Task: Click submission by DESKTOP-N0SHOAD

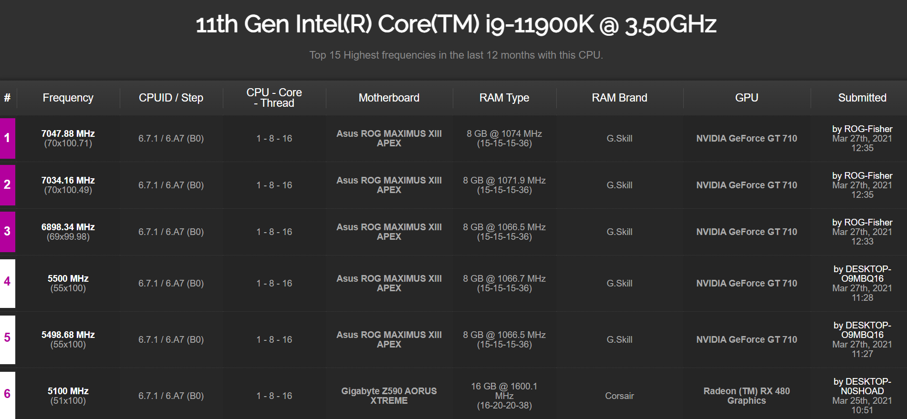Action: point(862,386)
